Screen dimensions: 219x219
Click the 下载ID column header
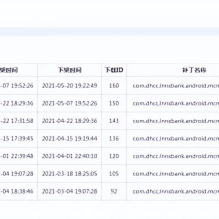point(114,70)
